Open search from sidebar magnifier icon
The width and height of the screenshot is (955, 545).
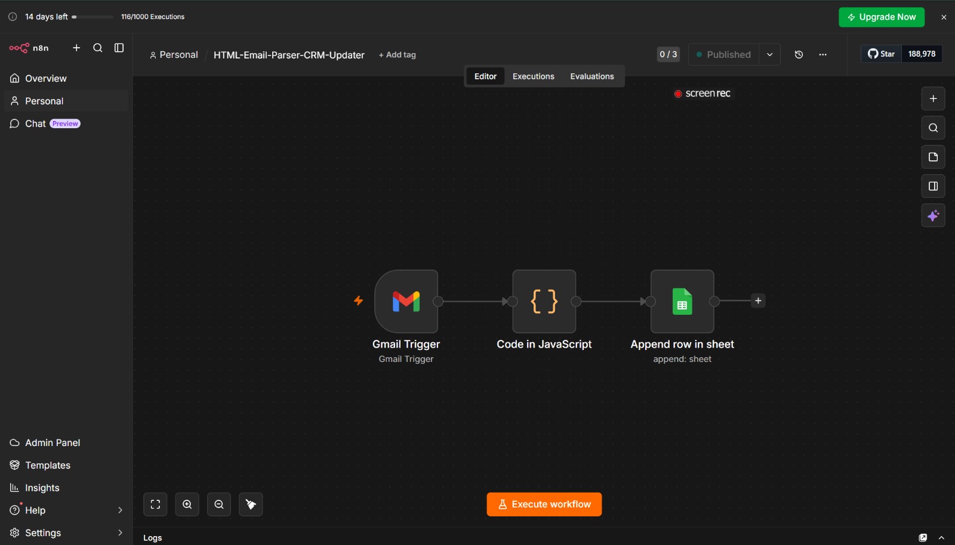(x=98, y=48)
